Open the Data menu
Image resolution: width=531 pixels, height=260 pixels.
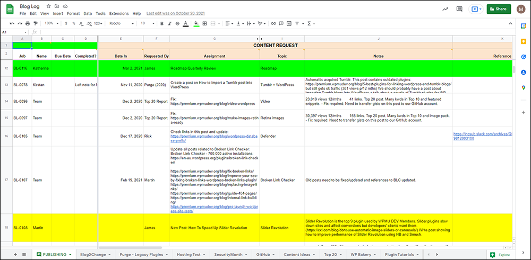[x=88, y=14]
